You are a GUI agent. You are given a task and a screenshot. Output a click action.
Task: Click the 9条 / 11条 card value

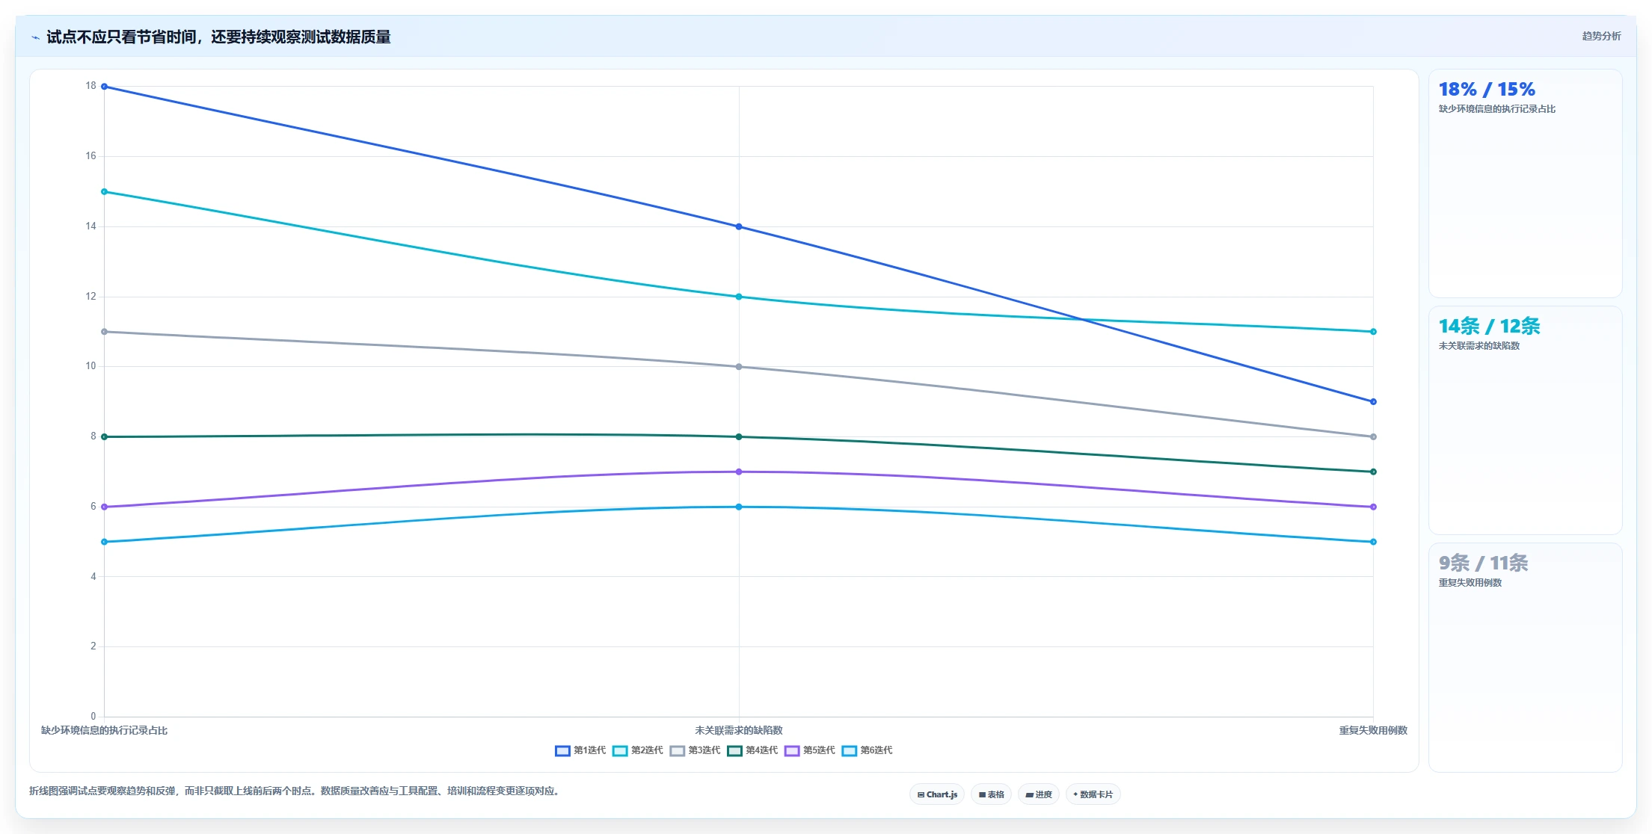click(x=1483, y=563)
